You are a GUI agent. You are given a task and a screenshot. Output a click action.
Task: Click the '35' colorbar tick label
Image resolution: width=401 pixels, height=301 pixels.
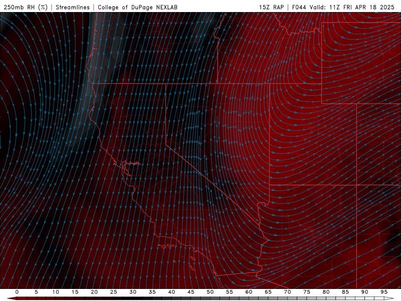pos(152,292)
